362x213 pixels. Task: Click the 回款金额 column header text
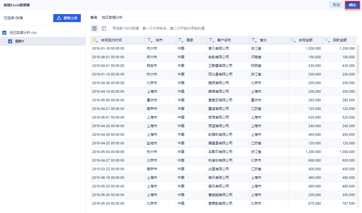tap(340, 40)
